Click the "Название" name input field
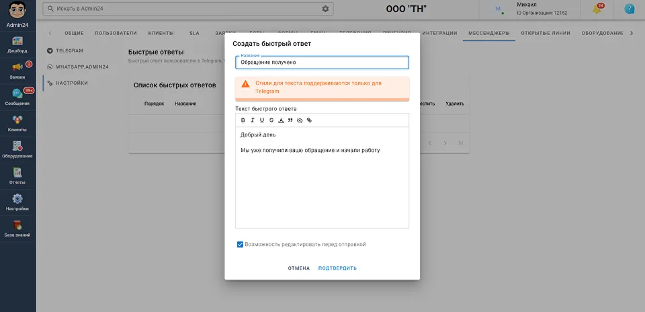Image resolution: width=645 pixels, height=312 pixels. tap(322, 63)
